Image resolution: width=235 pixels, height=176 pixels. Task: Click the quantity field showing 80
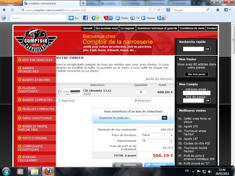141,92
